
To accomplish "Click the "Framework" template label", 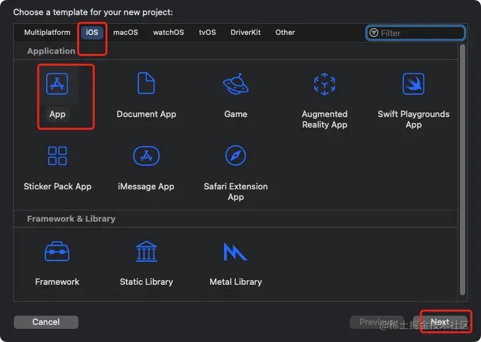I will click(x=57, y=281).
